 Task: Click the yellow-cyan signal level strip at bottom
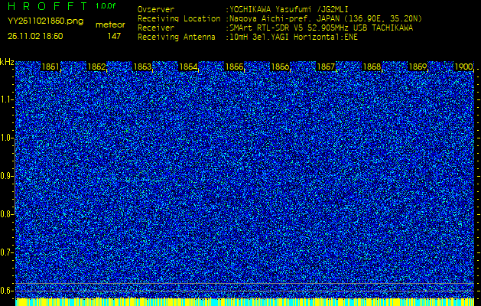point(245,301)
